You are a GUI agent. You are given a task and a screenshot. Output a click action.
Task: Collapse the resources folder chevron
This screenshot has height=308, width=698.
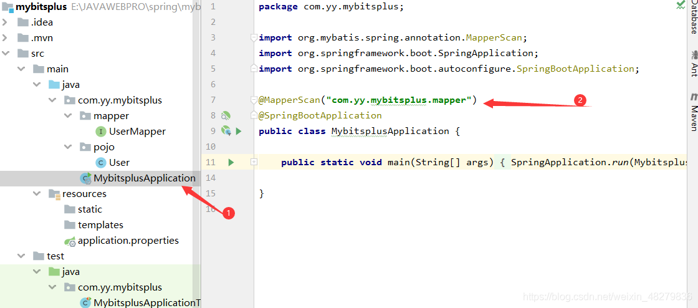point(37,194)
